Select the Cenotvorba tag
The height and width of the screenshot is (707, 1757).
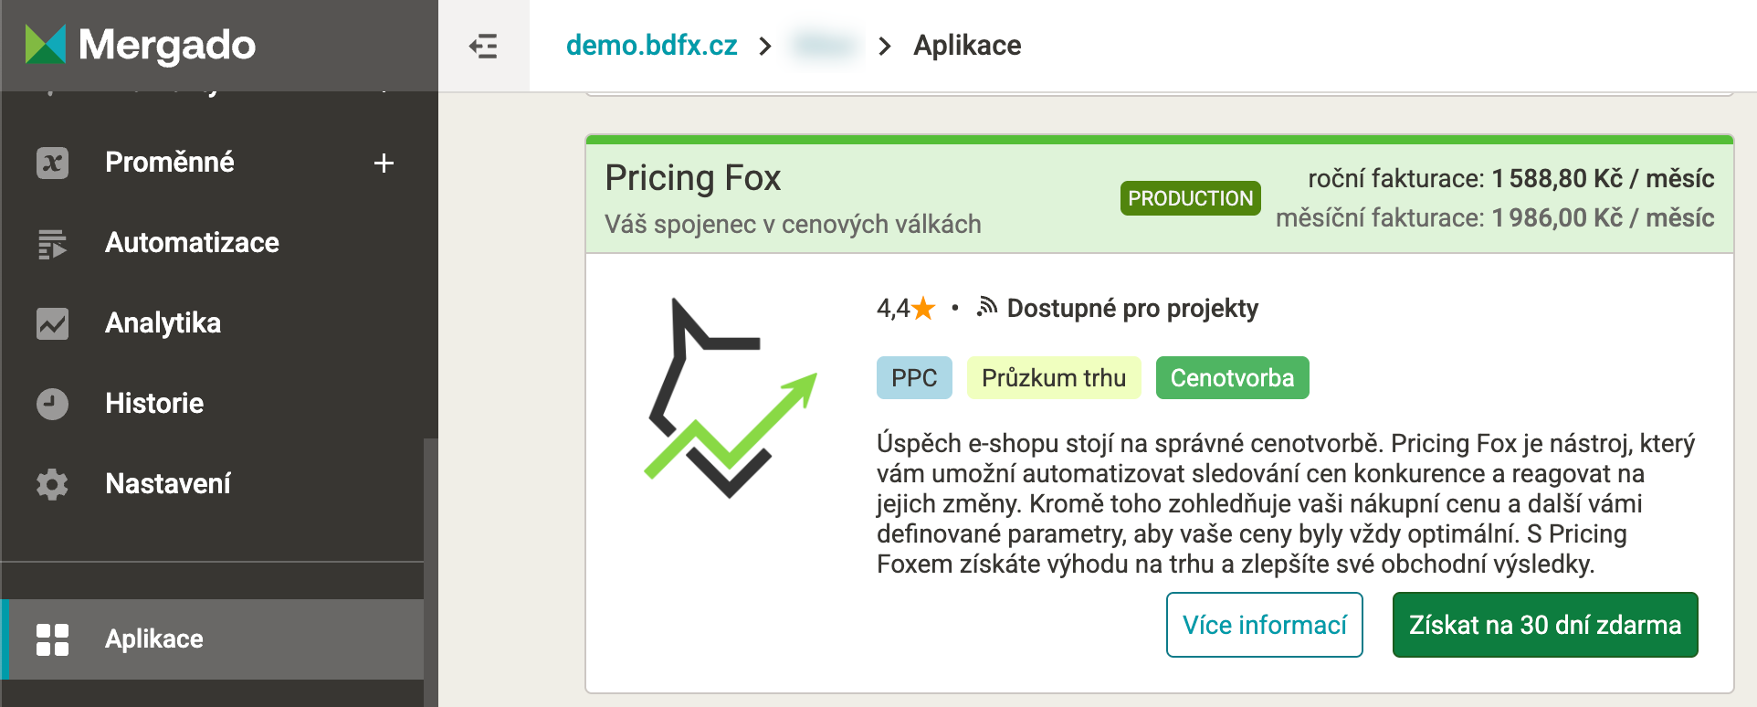[x=1232, y=378]
